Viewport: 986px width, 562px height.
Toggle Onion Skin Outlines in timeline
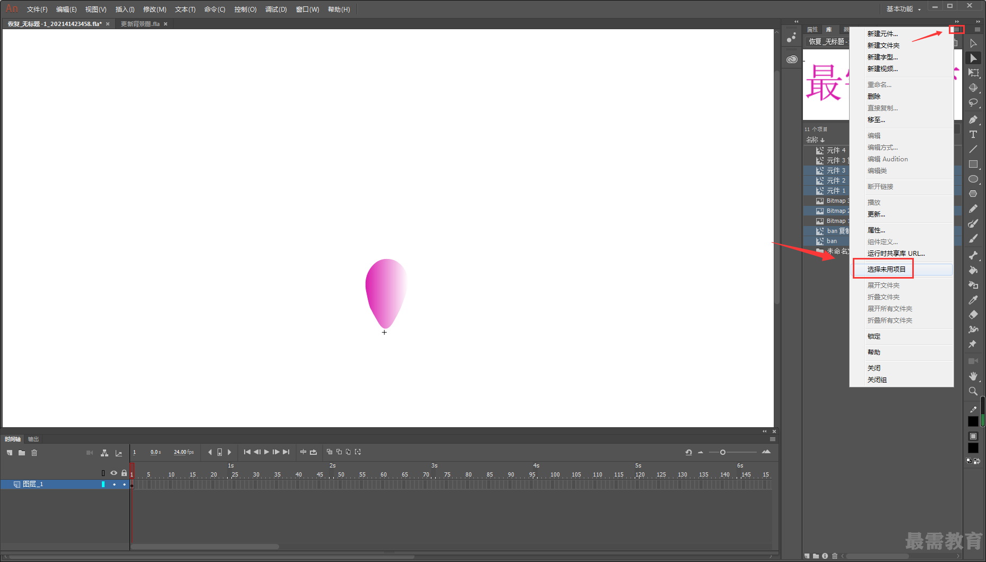click(339, 452)
